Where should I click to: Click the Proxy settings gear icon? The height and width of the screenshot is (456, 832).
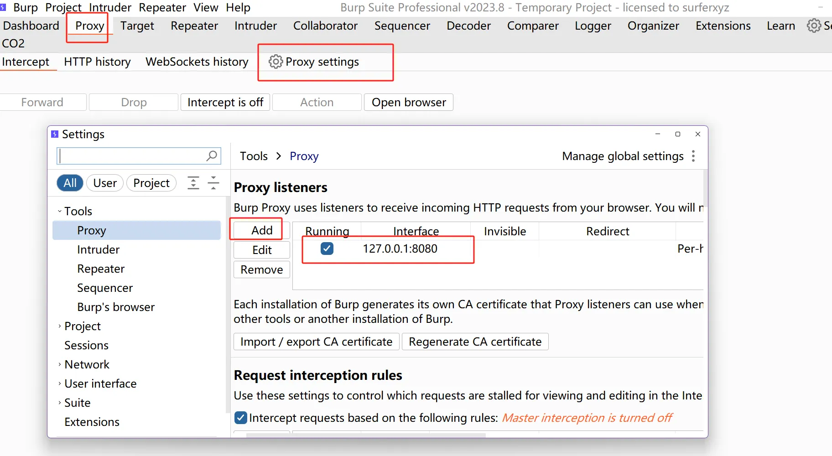(x=276, y=62)
